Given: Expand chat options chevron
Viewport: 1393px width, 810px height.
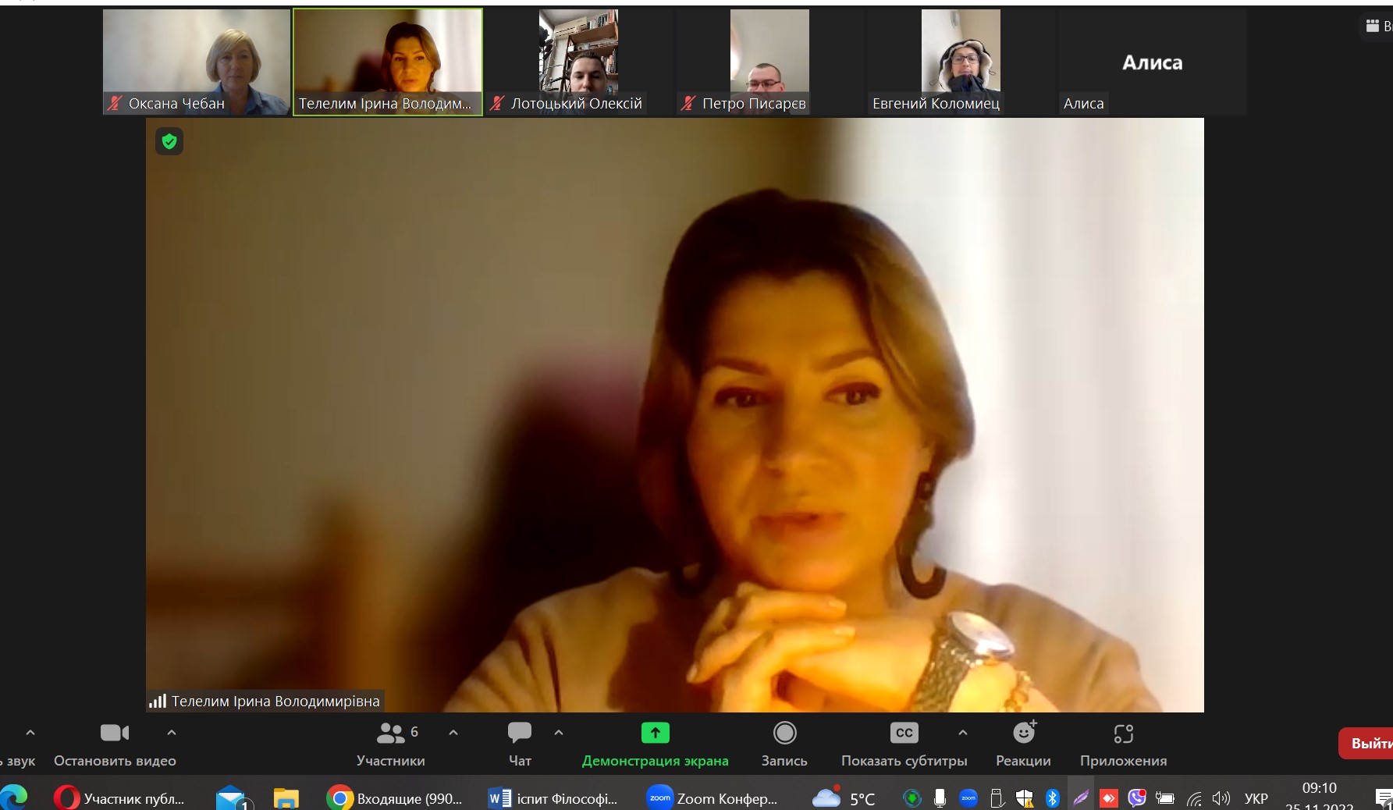Looking at the screenshot, I should pyautogui.click(x=559, y=733).
